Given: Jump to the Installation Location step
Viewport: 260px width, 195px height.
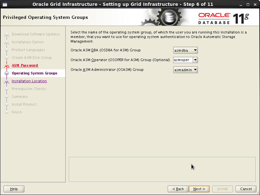Looking at the screenshot, I should [29, 81].
